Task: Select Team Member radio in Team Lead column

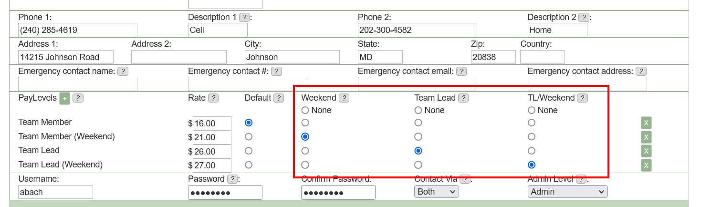Action: (419, 123)
